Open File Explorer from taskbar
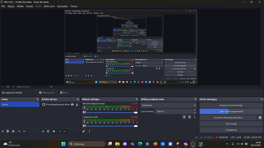This screenshot has height=148, width=264. pyautogui.click(x=117, y=144)
